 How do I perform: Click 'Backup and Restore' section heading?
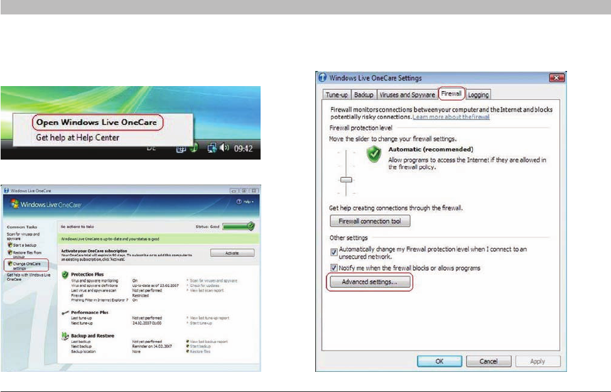[x=93, y=336]
